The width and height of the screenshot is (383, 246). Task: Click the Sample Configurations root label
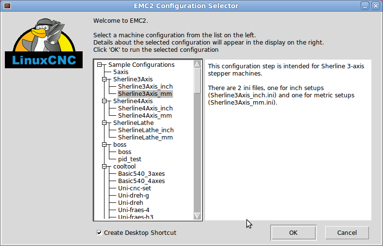(141, 65)
